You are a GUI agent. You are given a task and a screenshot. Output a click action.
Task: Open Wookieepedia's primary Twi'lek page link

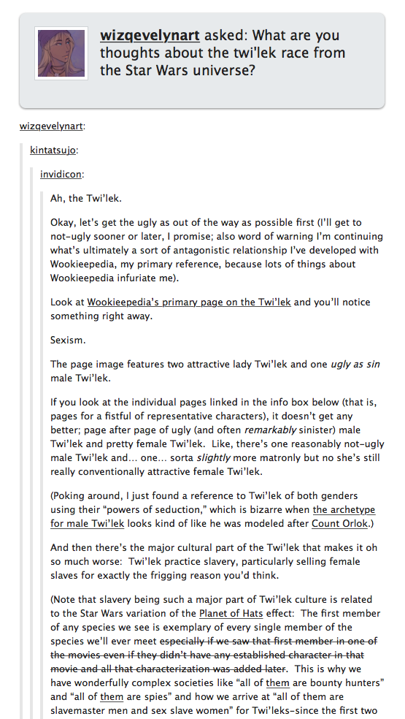pos(189,303)
